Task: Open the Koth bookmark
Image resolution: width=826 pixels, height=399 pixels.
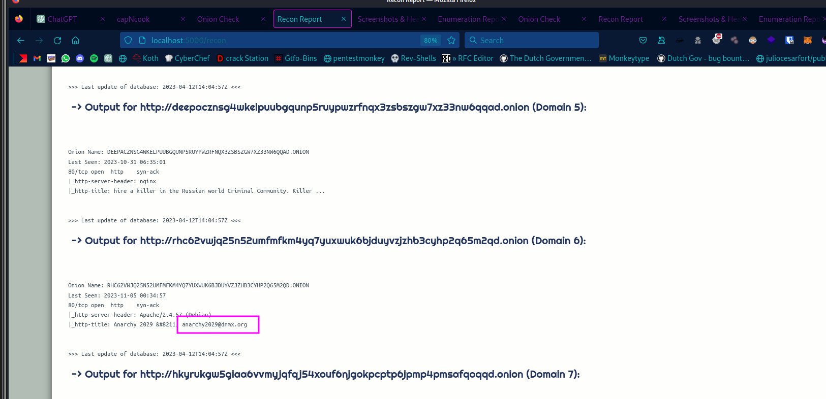Action: [x=145, y=58]
